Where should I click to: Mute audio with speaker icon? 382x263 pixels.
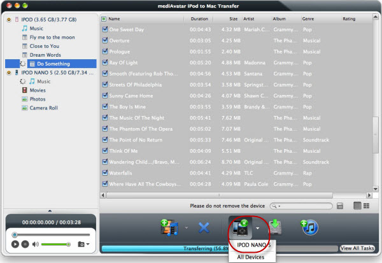35,244
